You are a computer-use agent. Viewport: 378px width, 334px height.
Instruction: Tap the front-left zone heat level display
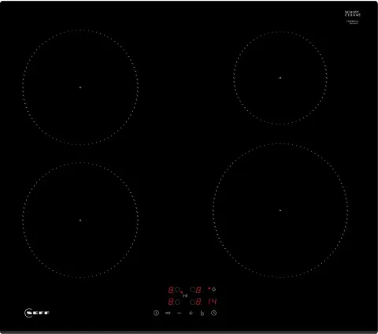coord(171,302)
